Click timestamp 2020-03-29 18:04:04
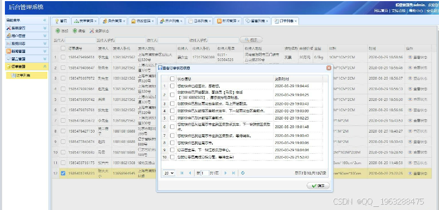 pyautogui.click(x=292, y=150)
